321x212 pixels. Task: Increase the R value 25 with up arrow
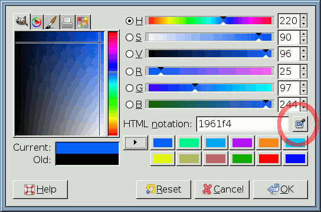click(304, 68)
